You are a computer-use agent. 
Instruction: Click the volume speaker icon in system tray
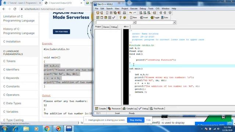[218, 129]
